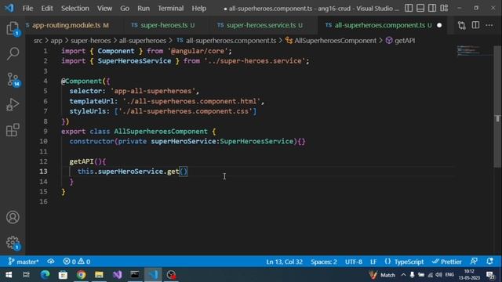Image resolution: width=502 pixels, height=282 pixels.
Task: Toggle primary side bar layout icon
Action: click(x=409, y=8)
